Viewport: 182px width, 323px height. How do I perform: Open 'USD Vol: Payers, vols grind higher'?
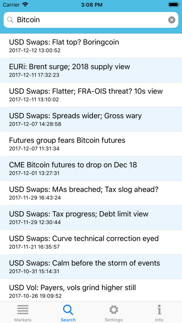(x=91, y=290)
